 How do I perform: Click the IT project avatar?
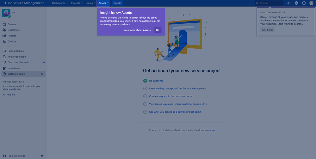click(6, 13)
